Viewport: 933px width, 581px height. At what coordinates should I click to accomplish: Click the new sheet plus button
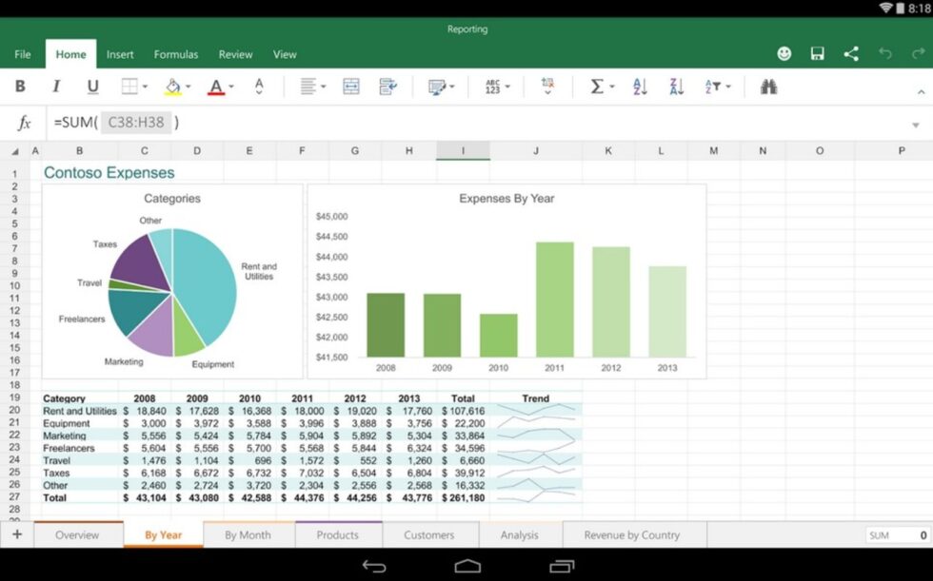coord(15,534)
